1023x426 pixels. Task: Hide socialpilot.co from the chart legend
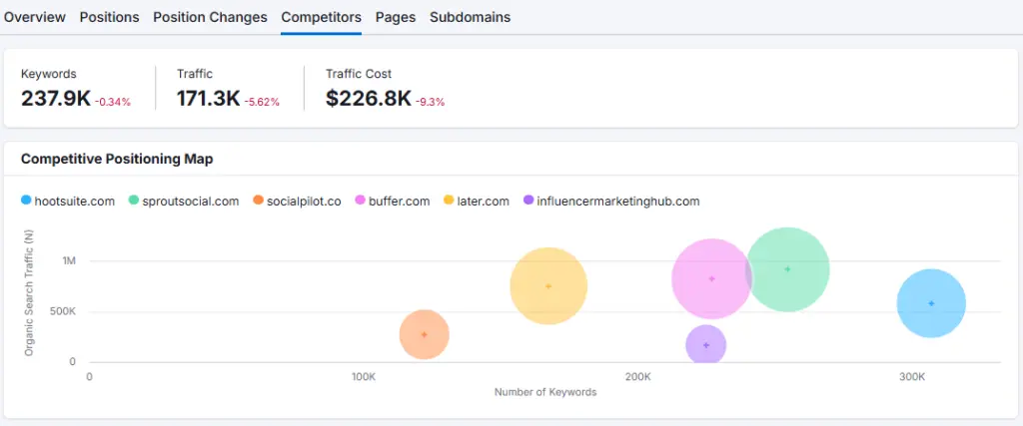297,201
